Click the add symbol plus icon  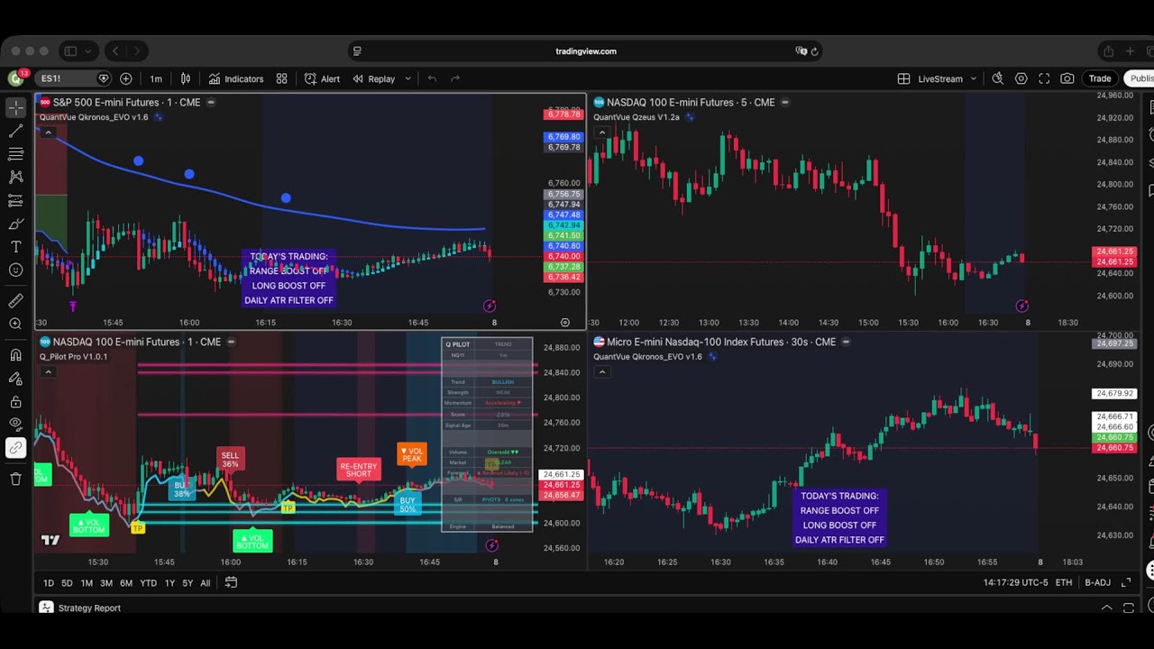[x=125, y=78]
